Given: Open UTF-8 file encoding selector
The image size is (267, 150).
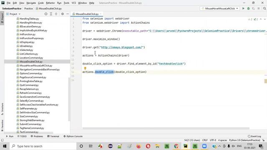Looking at the screenshot, I should pyautogui.click(x=213, y=140).
